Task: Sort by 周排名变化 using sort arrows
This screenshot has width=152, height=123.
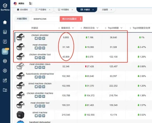Action: [x=81, y=28]
